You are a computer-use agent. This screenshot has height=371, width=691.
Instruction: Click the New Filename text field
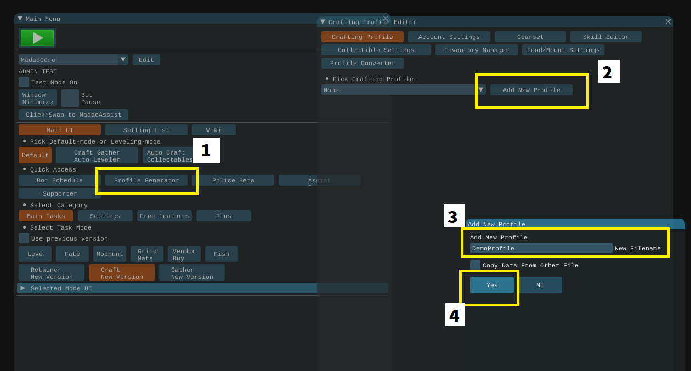click(x=541, y=248)
